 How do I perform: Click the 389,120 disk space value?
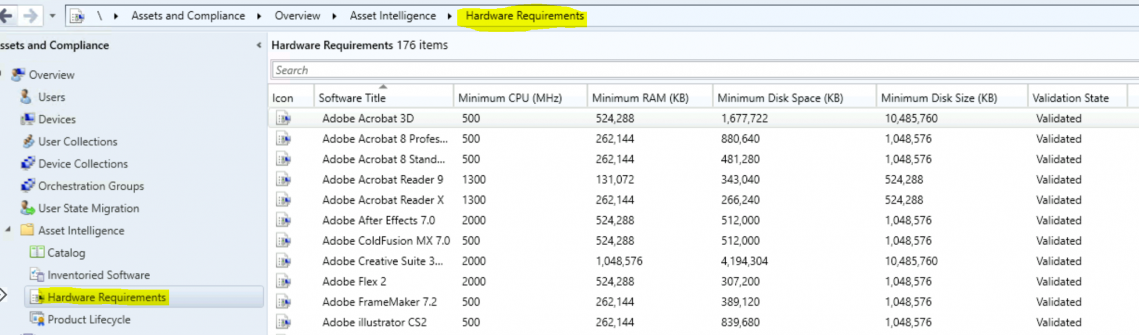pyautogui.click(x=740, y=302)
